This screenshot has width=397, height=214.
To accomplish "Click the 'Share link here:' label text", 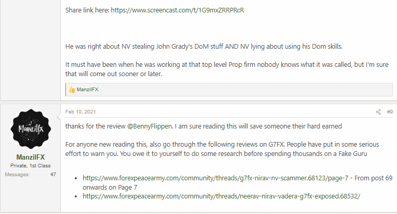I will click(x=87, y=10).
